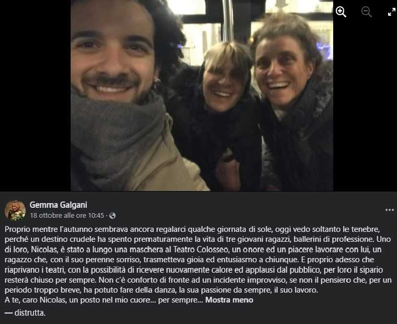Image resolution: width=397 pixels, height=324 pixels.
Task: Click Gemma Galgani's profile picture
Action: coord(15,211)
